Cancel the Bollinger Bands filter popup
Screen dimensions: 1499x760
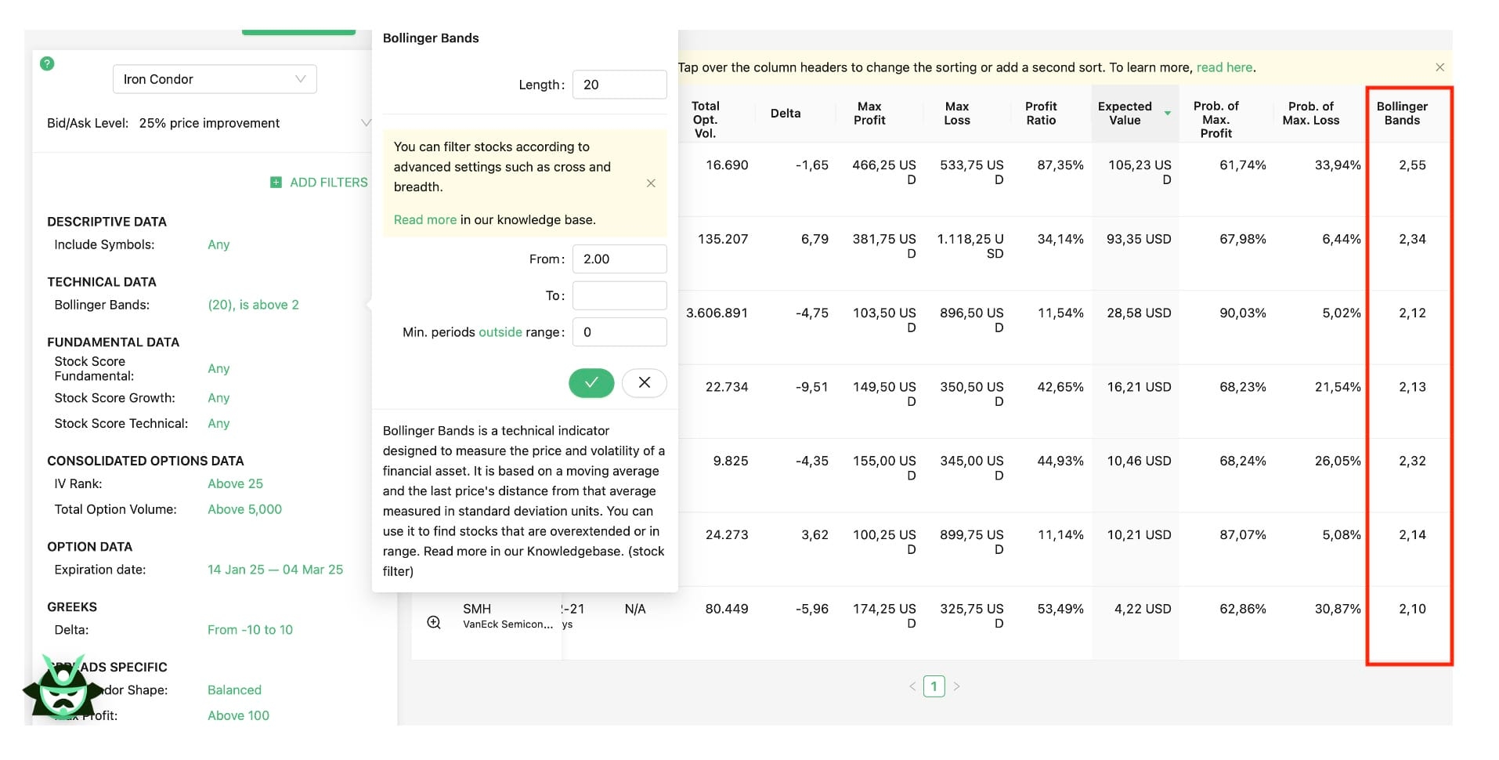point(645,382)
